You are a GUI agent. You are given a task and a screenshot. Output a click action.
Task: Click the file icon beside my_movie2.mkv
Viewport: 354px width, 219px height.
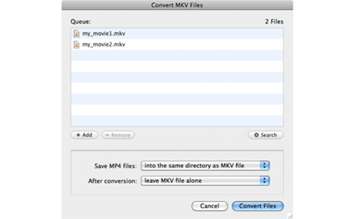tap(76, 44)
